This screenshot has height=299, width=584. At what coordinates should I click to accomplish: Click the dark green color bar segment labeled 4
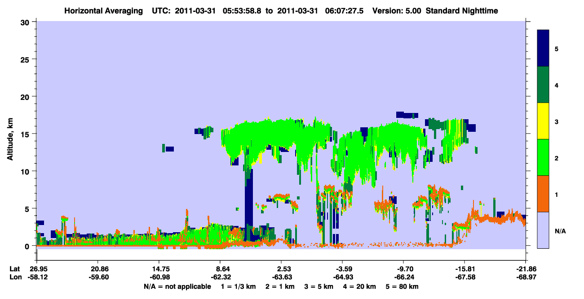544,85
